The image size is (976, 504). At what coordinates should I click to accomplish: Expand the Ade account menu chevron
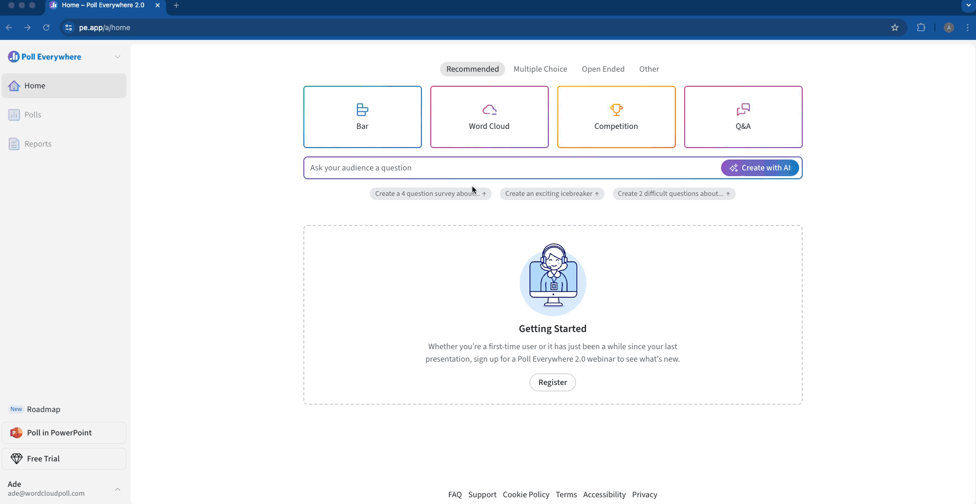point(118,489)
